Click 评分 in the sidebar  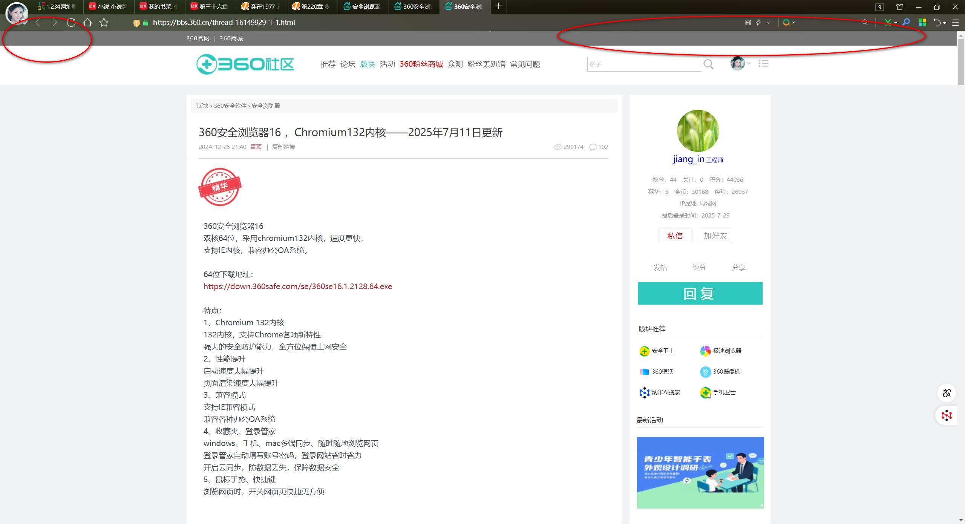(x=699, y=268)
